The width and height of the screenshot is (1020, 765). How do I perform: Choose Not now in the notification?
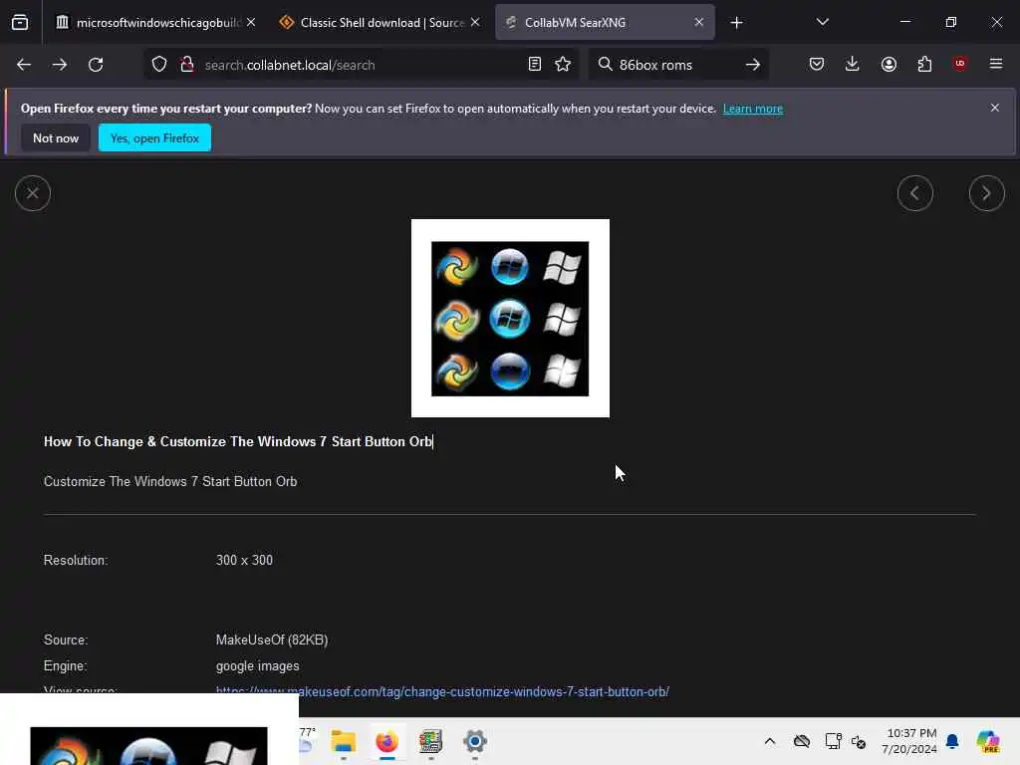56,137
